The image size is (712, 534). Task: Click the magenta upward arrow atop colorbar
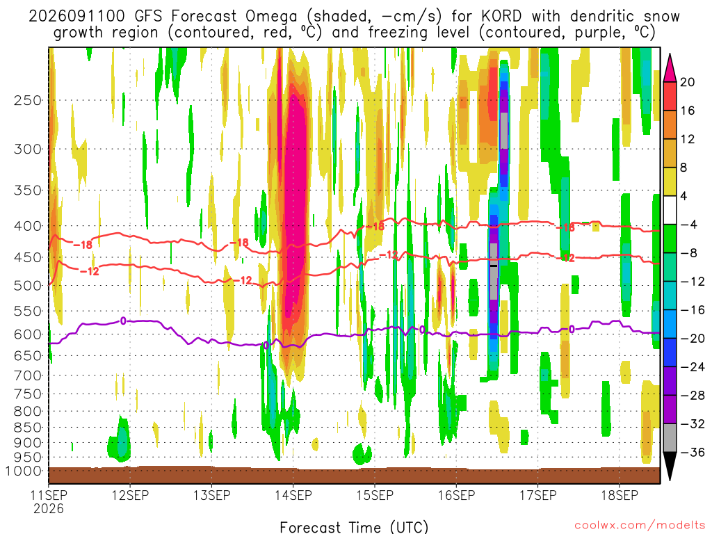(670, 67)
